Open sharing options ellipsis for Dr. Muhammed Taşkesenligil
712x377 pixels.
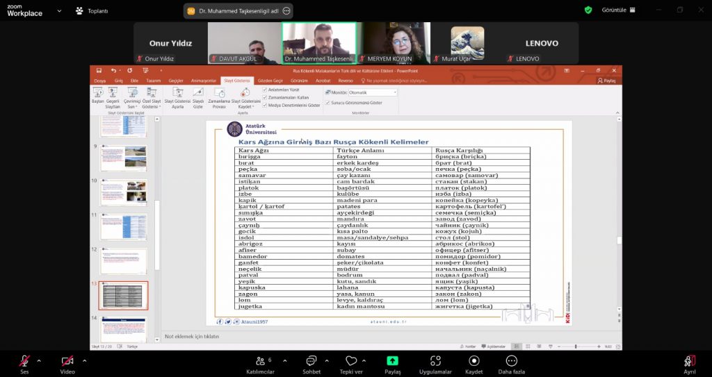pyautogui.click(x=286, y=11)
